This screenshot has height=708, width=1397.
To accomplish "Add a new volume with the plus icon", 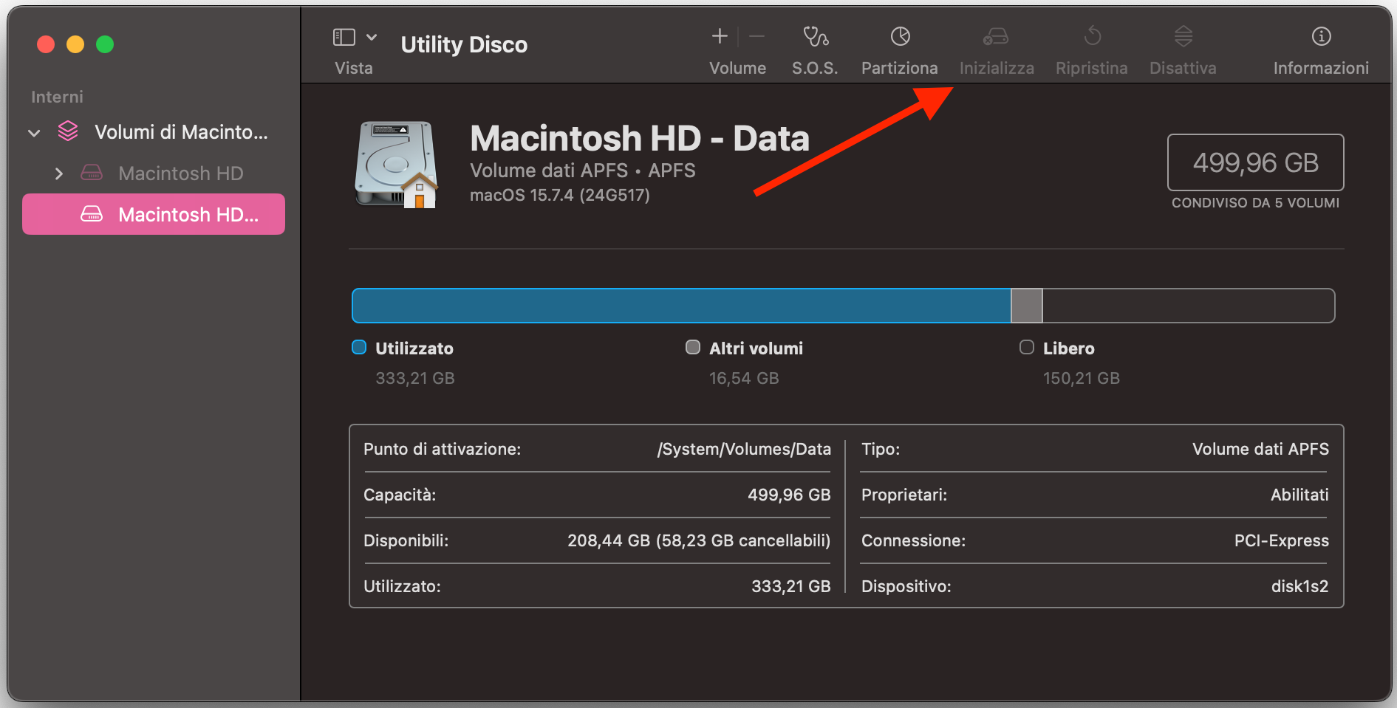I will 718,35.
